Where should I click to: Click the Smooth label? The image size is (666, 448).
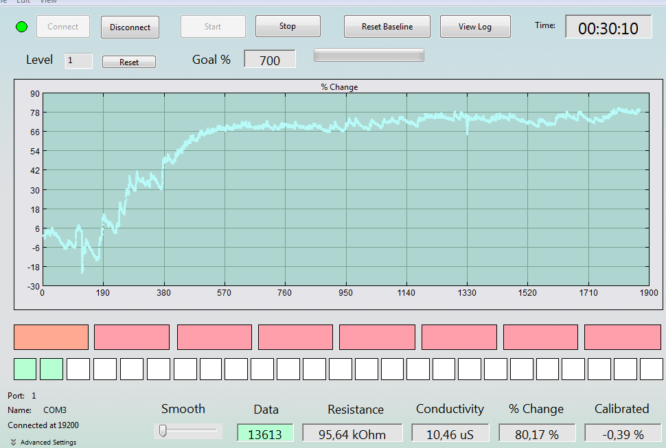[x=183, y=409]
